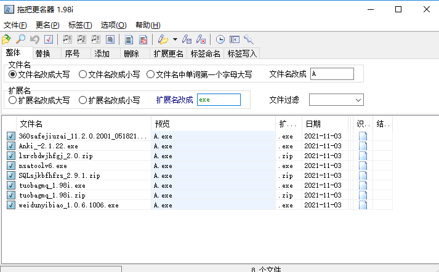
Task: Click the pencil with save disk icon
Action: tap(187, 39)
